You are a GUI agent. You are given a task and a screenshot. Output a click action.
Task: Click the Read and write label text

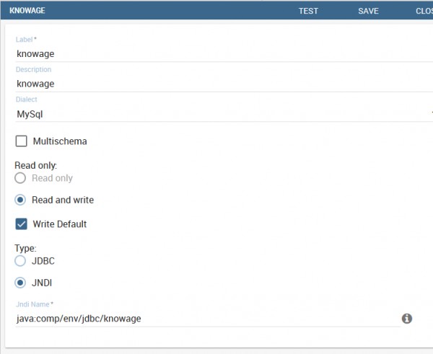click(63, 200)
